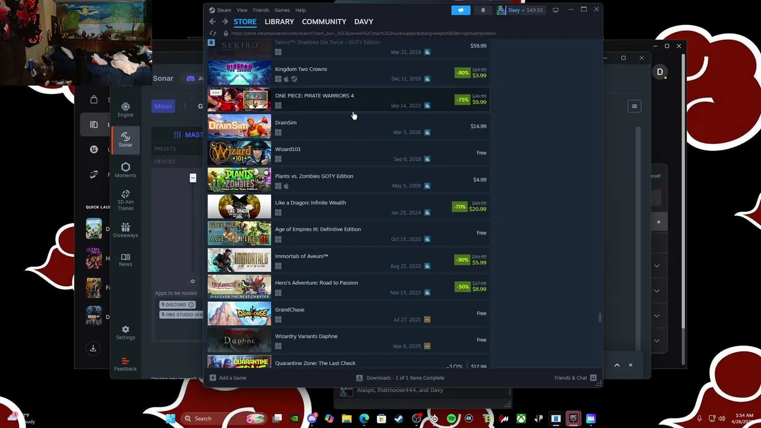Select the Mixer tab in Sonar

tap(163, 106)
